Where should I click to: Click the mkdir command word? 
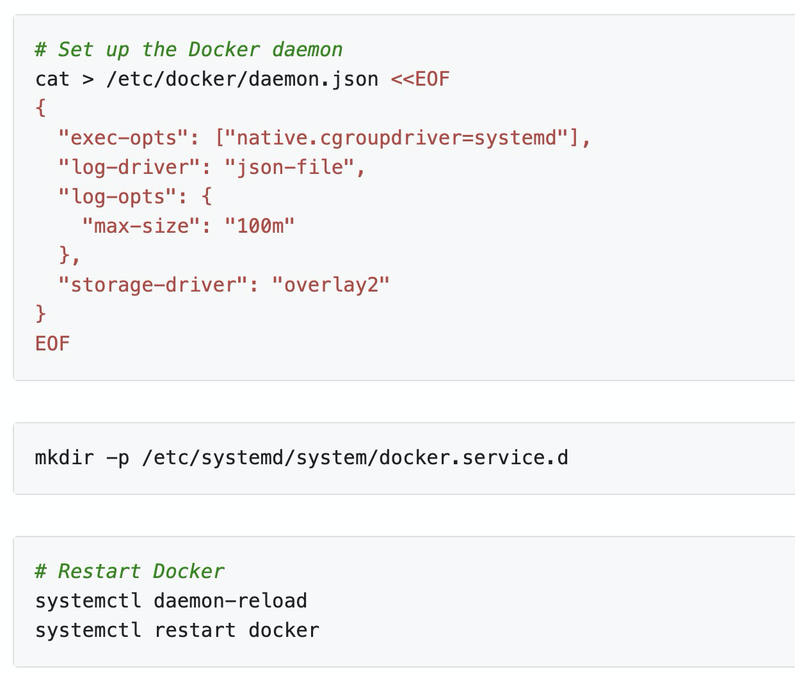[65, 458]
